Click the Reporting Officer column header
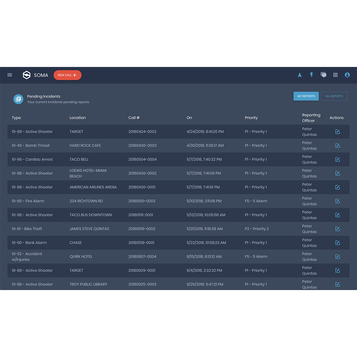This screenshot has height=357, width=357. [311, 118]
